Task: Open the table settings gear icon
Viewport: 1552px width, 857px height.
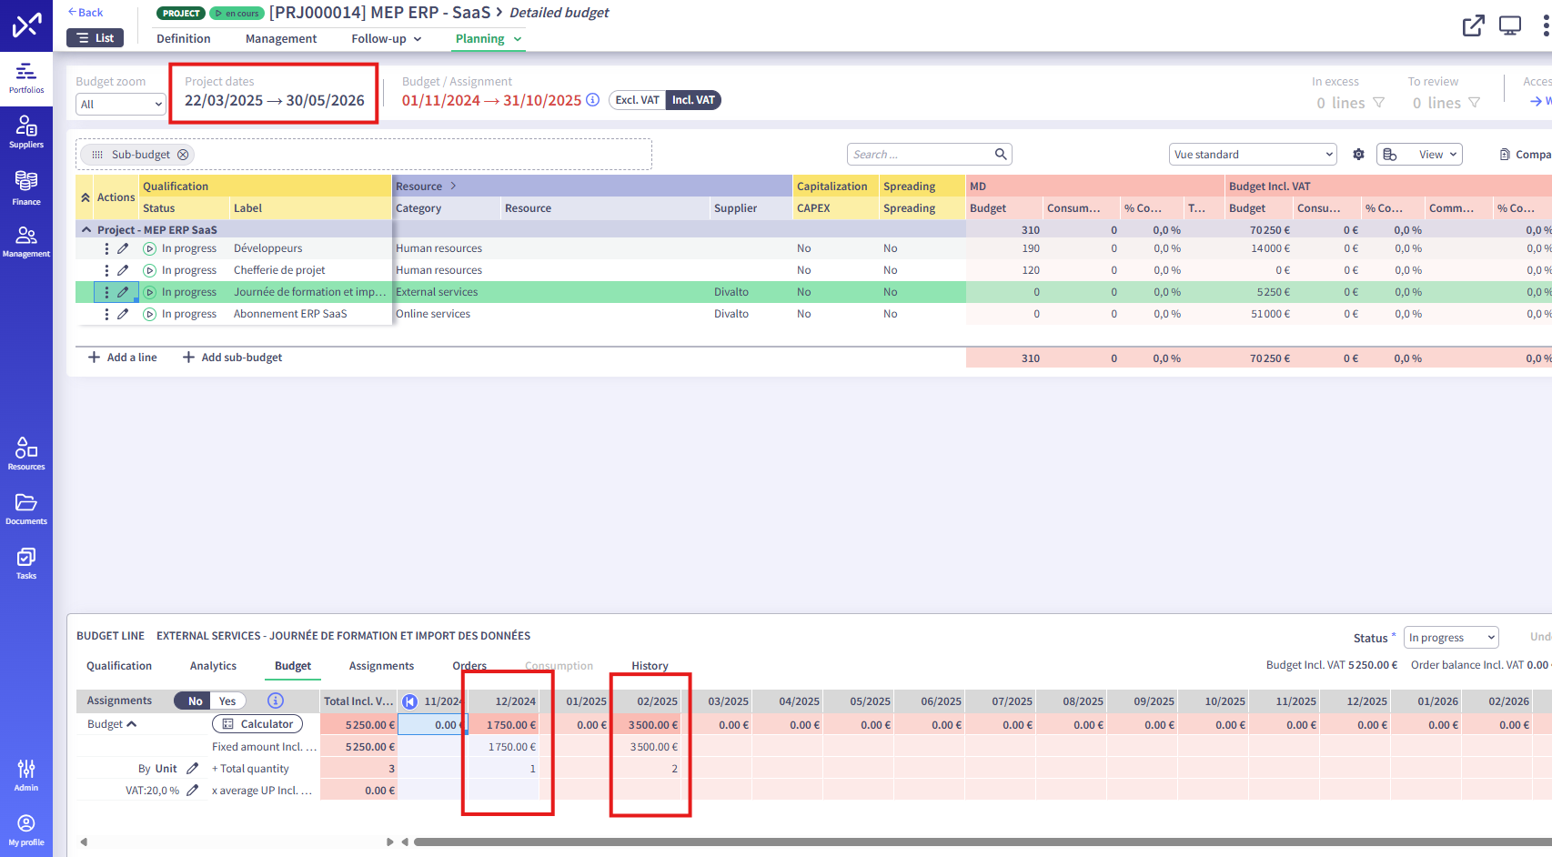Action: click(x=1358, y=155)
